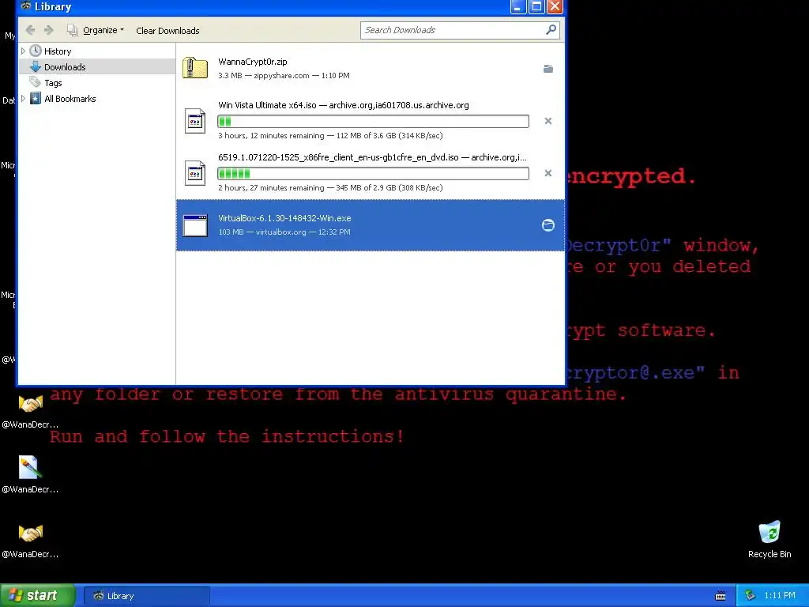This screenshot has height=607, width=809.
Task: Select Tags in the sidebar
Action: (x=53, y=83)
